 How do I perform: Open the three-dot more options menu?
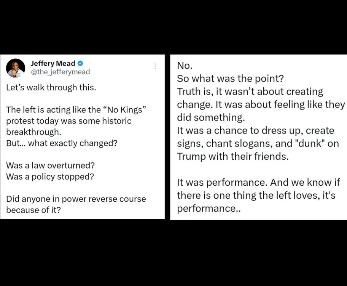(x=155, y=66)
